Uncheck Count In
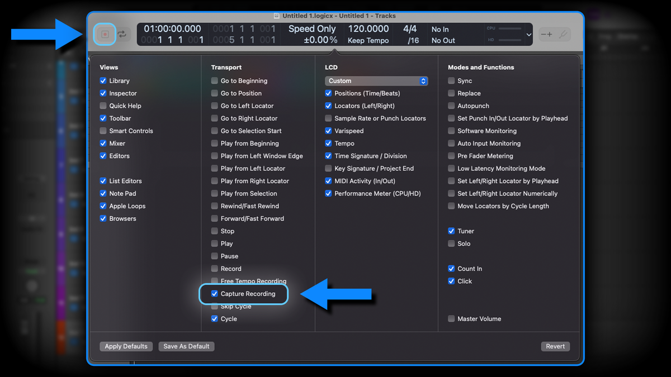 point(451,268)
